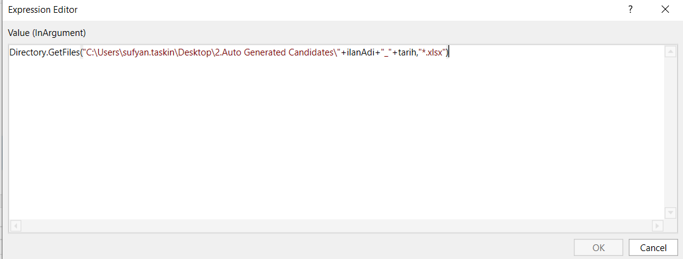Click the help question mark button
This screenshot has height=259, width=683.
click(x=630, y=10)
